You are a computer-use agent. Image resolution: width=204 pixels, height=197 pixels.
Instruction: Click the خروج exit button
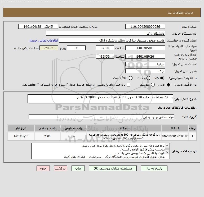[43, 168]
